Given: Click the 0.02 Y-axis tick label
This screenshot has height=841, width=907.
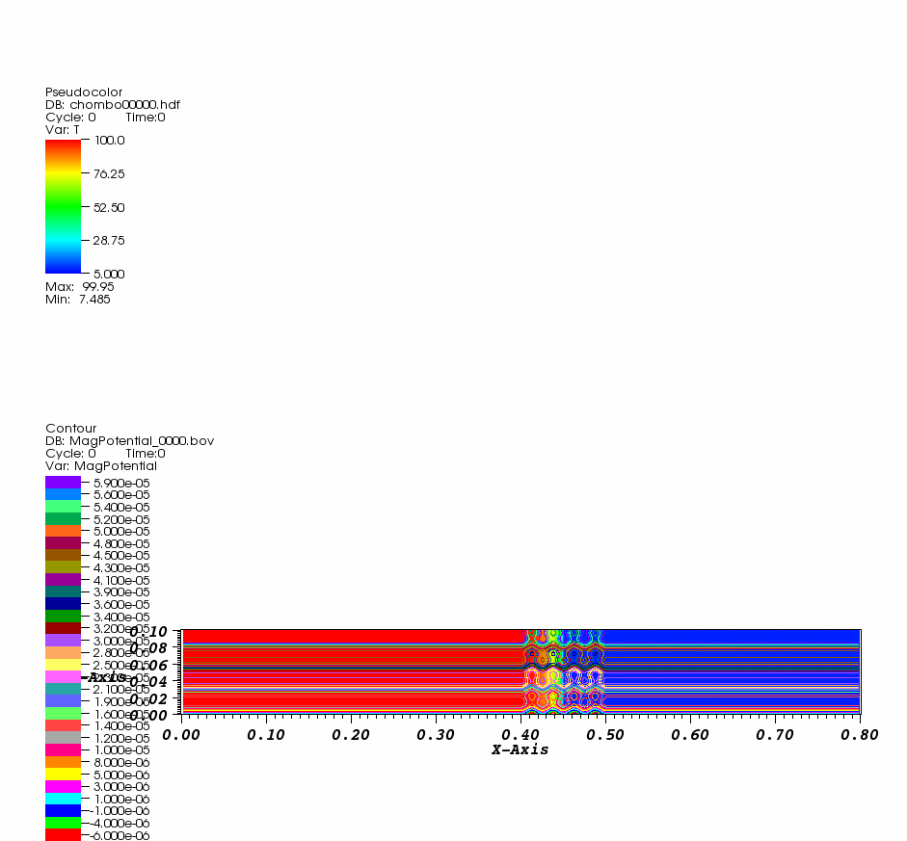Looking at the screenshot, I should (148, 698).
